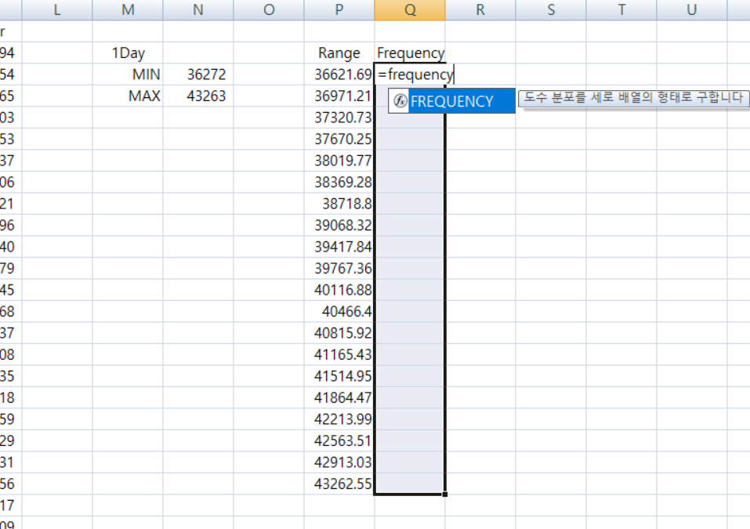Click the 1Day label cell
Viewport: 750px width, 529px height.
(x=128, y=53)
